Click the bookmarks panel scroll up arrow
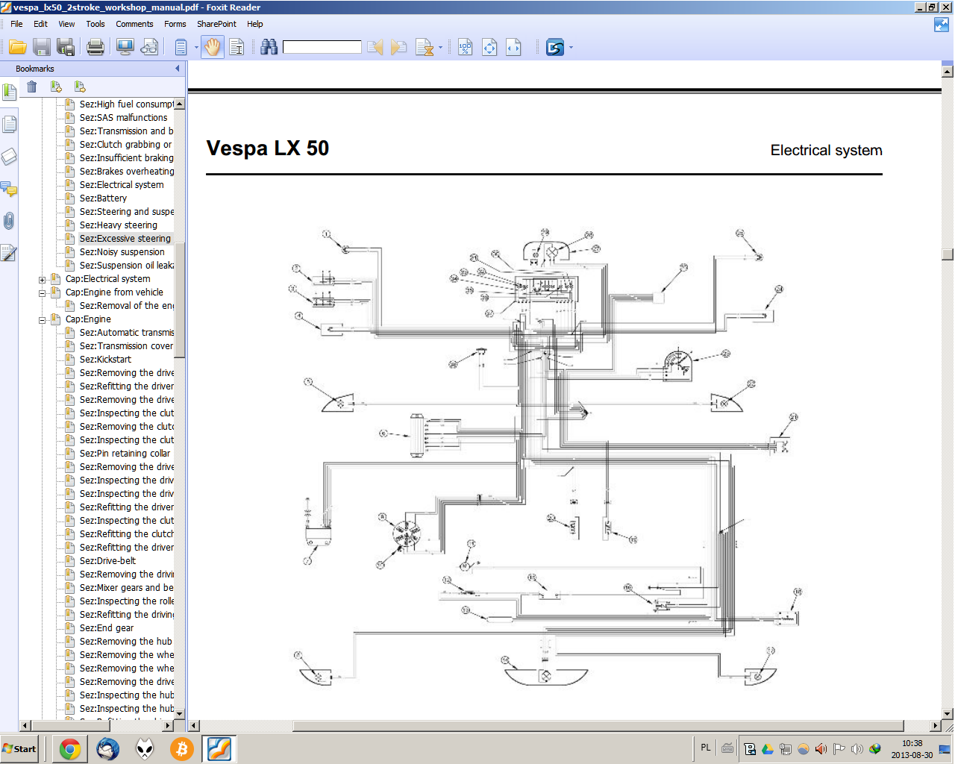Screen dimensions: 955x764 tap(179, 104)
